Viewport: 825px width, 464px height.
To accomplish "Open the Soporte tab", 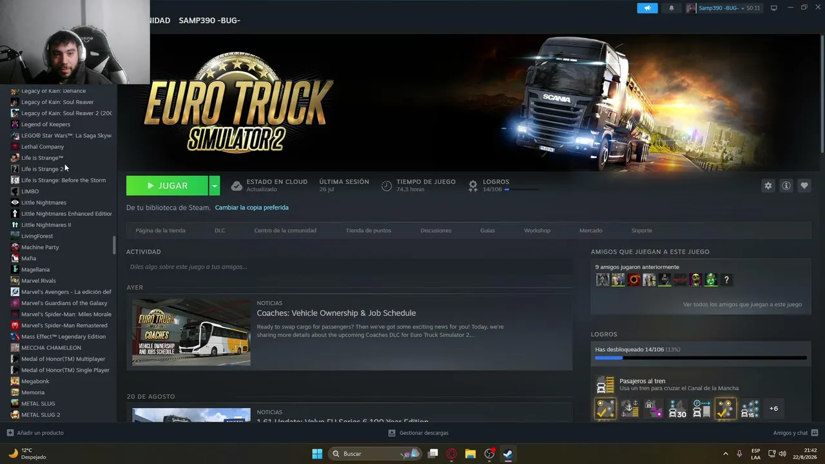I will [x=642, y=231].
